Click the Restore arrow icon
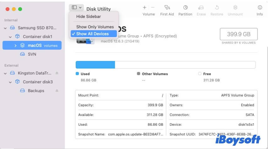This screenshot has height=149, width=268. pos(217,8)
